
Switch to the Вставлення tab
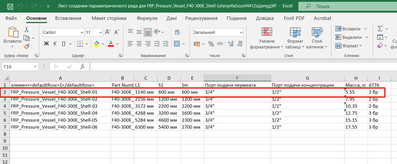[x=68, y=18]
